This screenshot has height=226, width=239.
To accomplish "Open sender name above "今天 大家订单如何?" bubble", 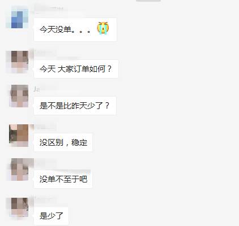I will pos(45,53).
